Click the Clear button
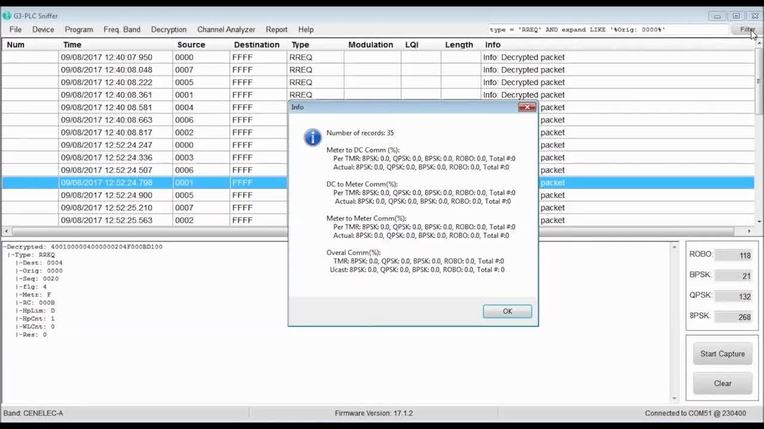 (x=722, y=383)
